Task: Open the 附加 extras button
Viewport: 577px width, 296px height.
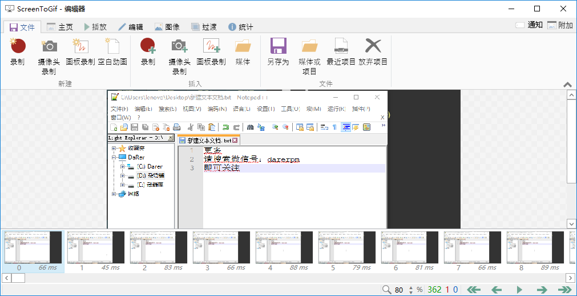Action: [x=560, y=25]
